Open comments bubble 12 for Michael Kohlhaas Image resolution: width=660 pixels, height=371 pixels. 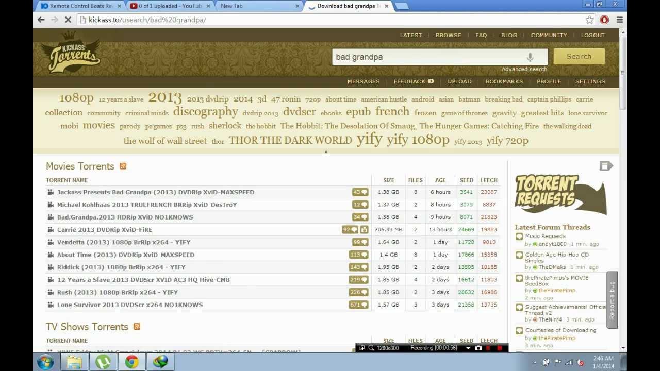(x=360, y=205)
